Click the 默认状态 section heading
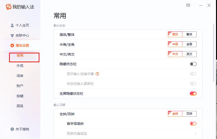217x139 pixels. [x=59, y=26]
